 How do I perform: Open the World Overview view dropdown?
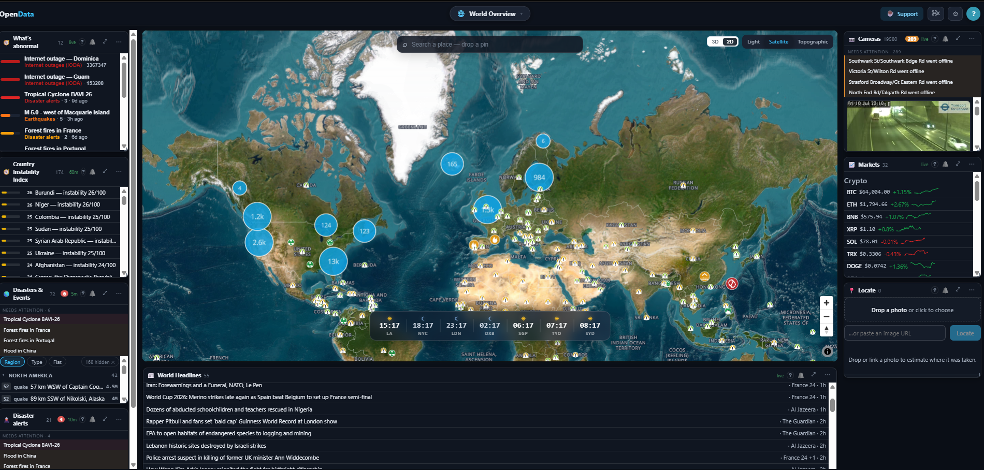(x=489, y=14)
